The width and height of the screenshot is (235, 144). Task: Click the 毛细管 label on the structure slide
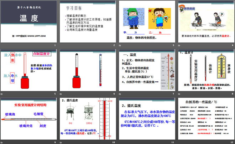(38, 114)
